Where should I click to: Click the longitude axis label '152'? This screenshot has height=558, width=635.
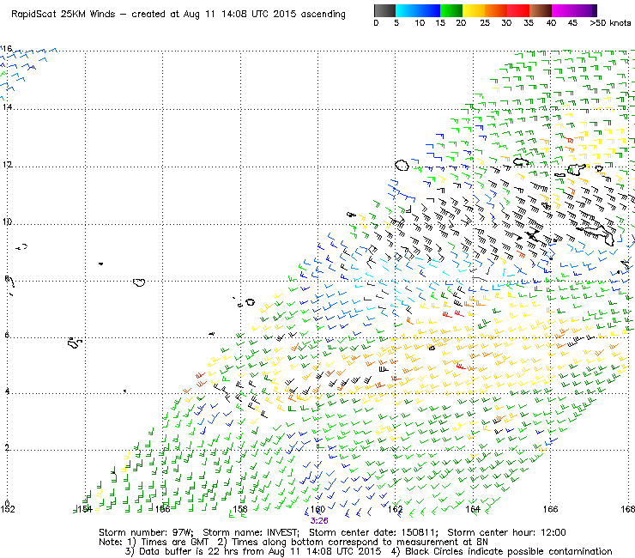(7, 509)
